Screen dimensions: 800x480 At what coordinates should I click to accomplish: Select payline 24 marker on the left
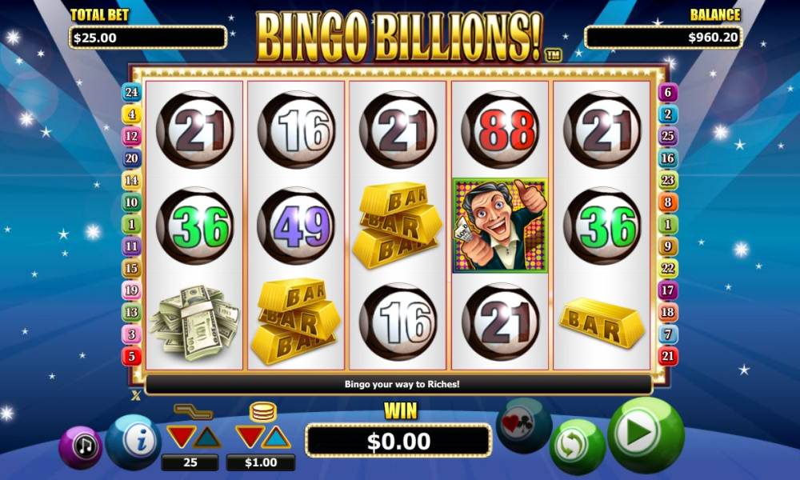click(132, 92)
